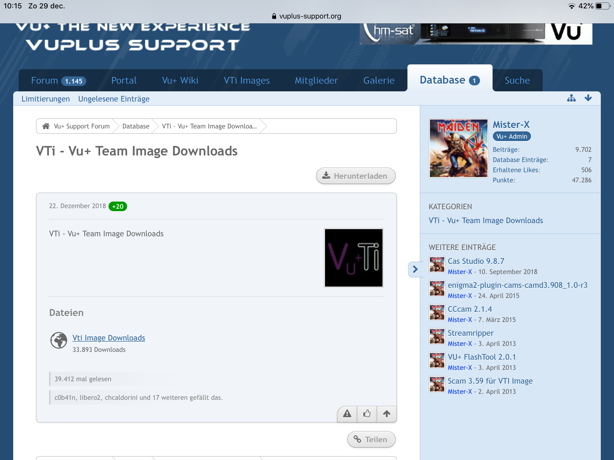Open the Suche search tab

click(517, 80)
